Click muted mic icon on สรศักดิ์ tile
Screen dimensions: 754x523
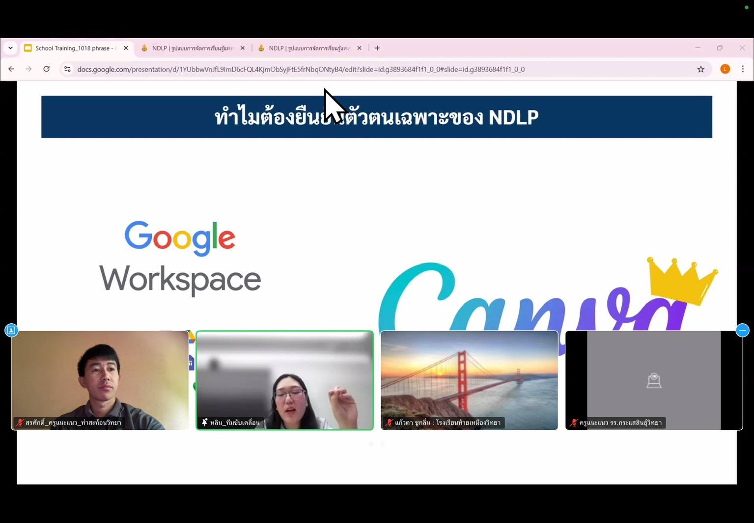tap(20, 422)
